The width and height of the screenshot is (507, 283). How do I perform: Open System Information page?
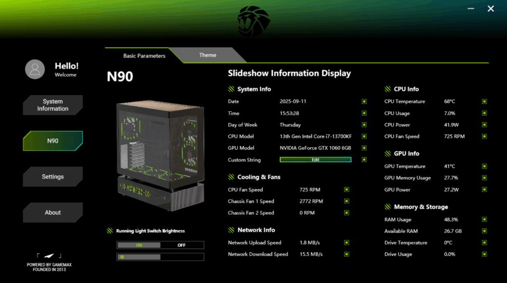(52, 105)
